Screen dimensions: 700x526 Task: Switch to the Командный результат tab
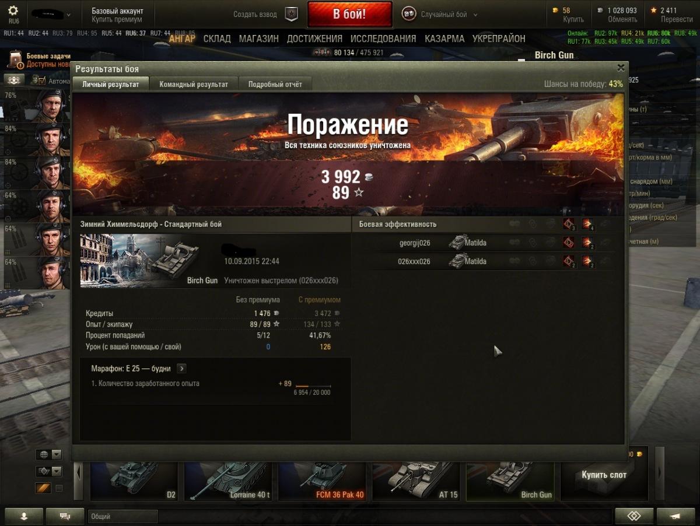click(x=194, y=84)
